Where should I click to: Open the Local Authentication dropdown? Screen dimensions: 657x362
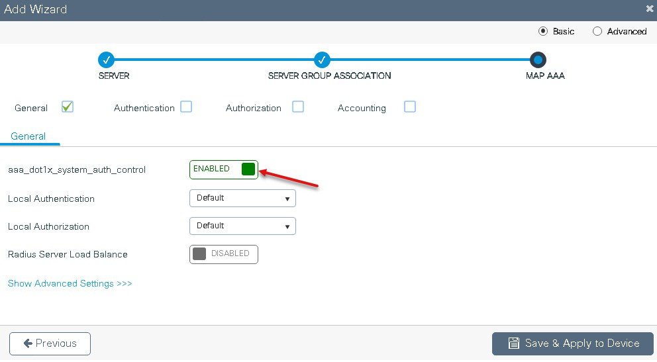click(242, 199)
